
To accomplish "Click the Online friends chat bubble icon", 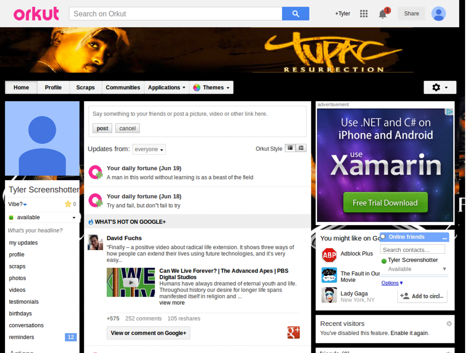I will point(383,237).
